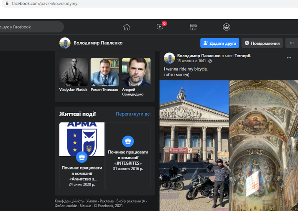Open Marketplace icon in top navigation
Screen dimensions: 298x211
tap(193, 27)
